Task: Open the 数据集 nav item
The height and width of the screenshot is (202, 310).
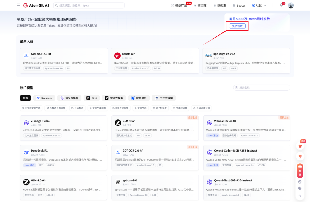Action: pos(220,5)
